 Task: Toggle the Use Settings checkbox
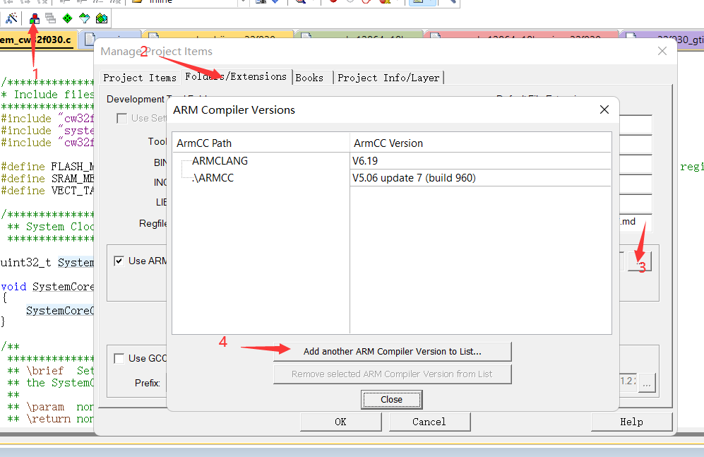[x=121, y=118]
